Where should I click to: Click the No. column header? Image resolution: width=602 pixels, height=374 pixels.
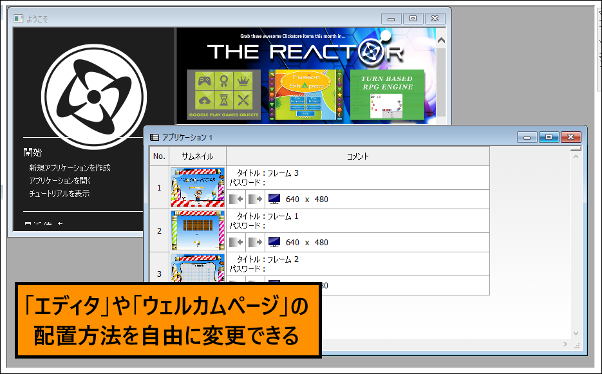point(159,156)
